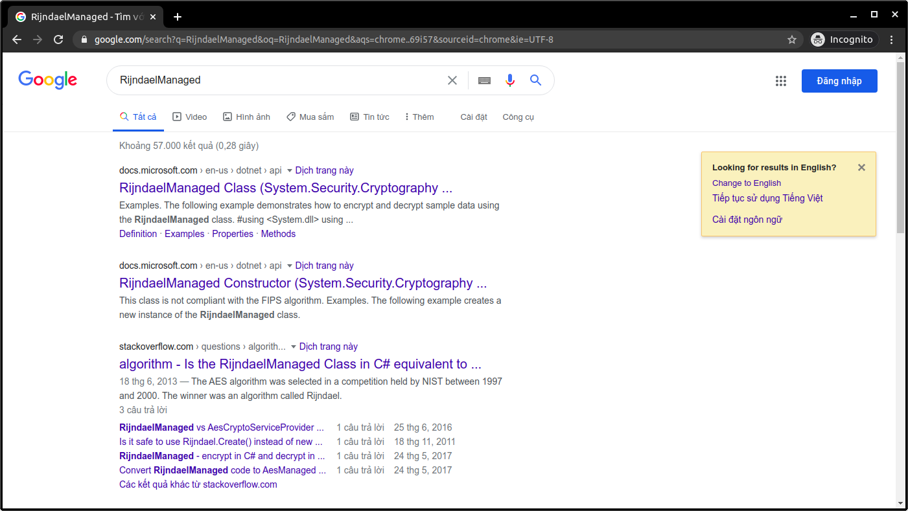Open the Definition sitelink
Viewport: 908px width, 511px height.
138,234
